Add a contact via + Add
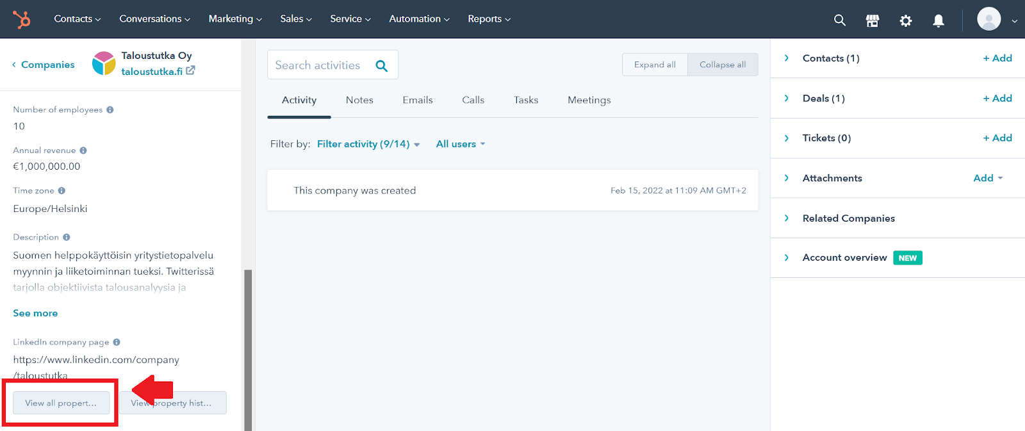This screenshot has height=431, width=1025. (x=997, y=58)
